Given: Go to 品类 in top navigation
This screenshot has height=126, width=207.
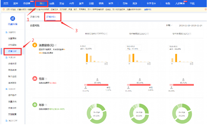Looking at the screenshot, I should [x=52, y=3].
